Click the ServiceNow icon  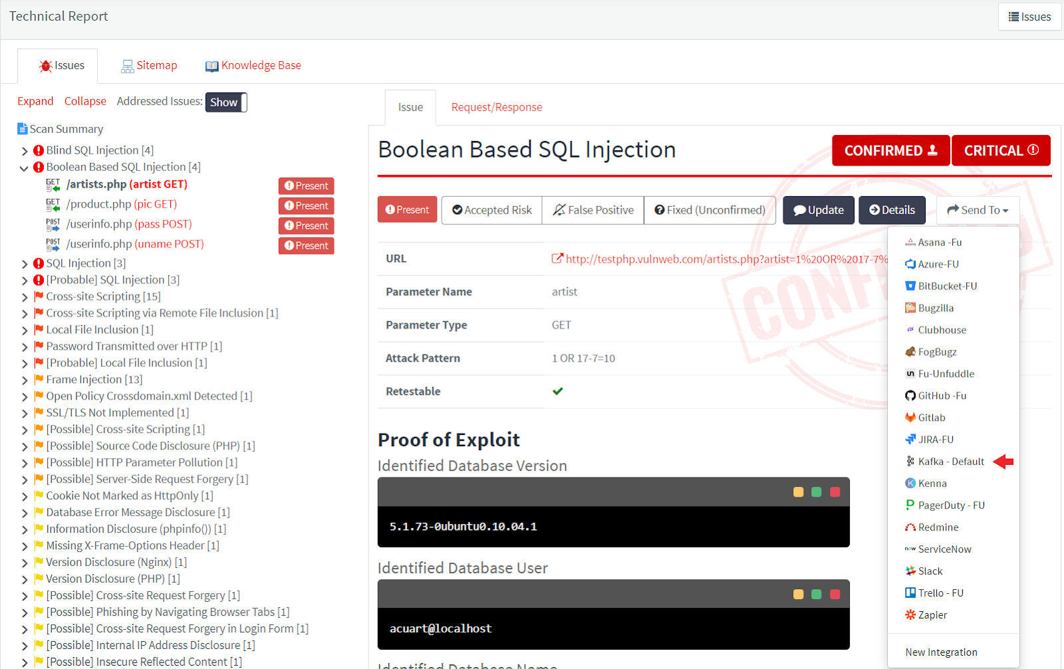coord(910,549)
